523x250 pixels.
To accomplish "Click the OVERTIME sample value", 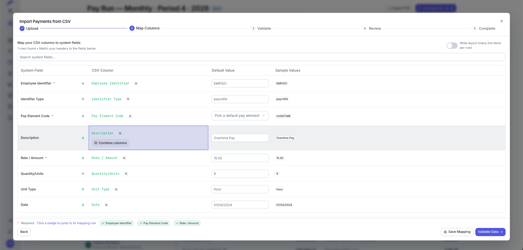I will point(283,116).
